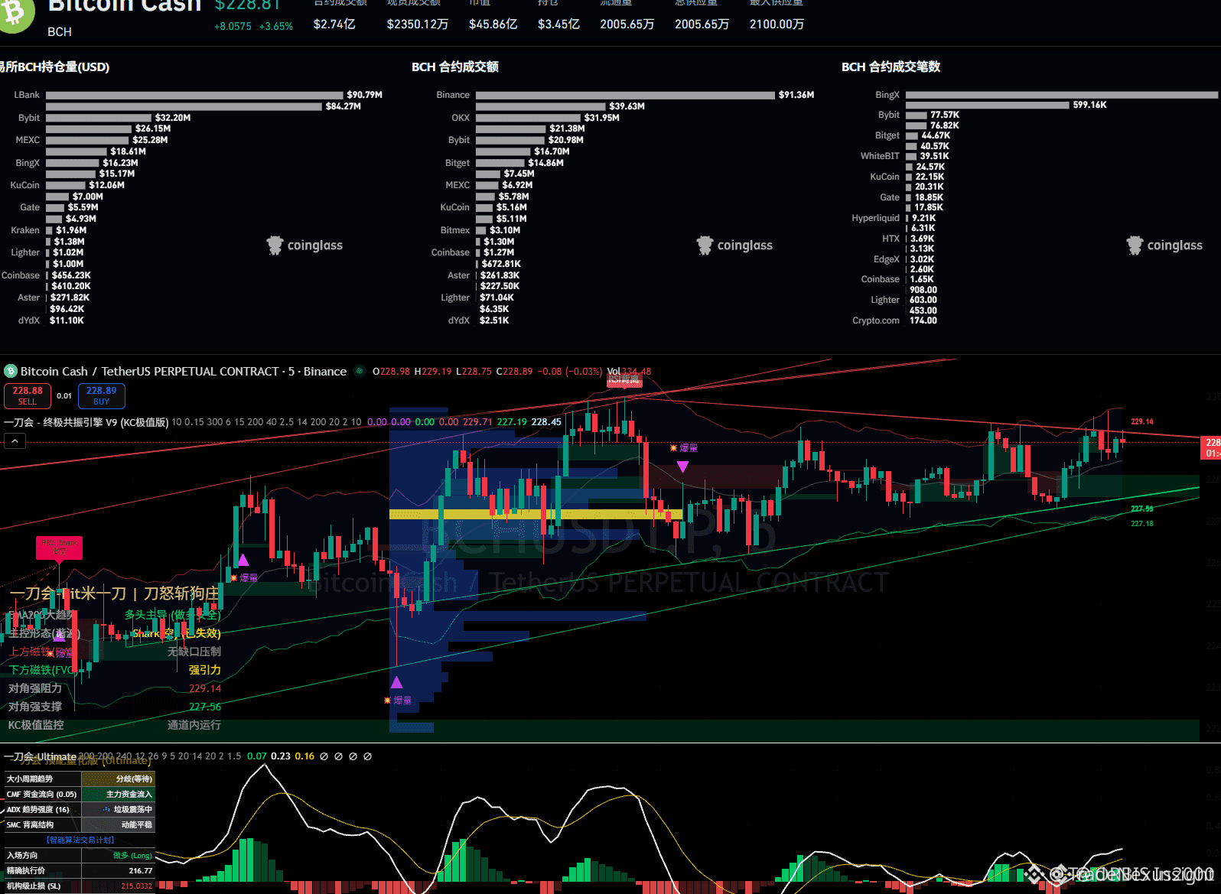Click the green market status dot after Binance
The height and width of the screenshot is (894, 1221).
[360, 372]
